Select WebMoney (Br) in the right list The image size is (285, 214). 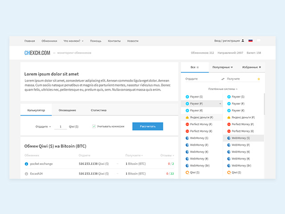244,165
